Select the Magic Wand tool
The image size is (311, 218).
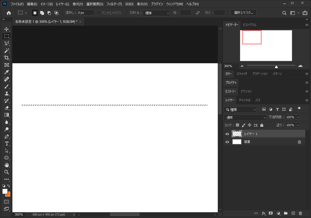(x=7, y=51)
